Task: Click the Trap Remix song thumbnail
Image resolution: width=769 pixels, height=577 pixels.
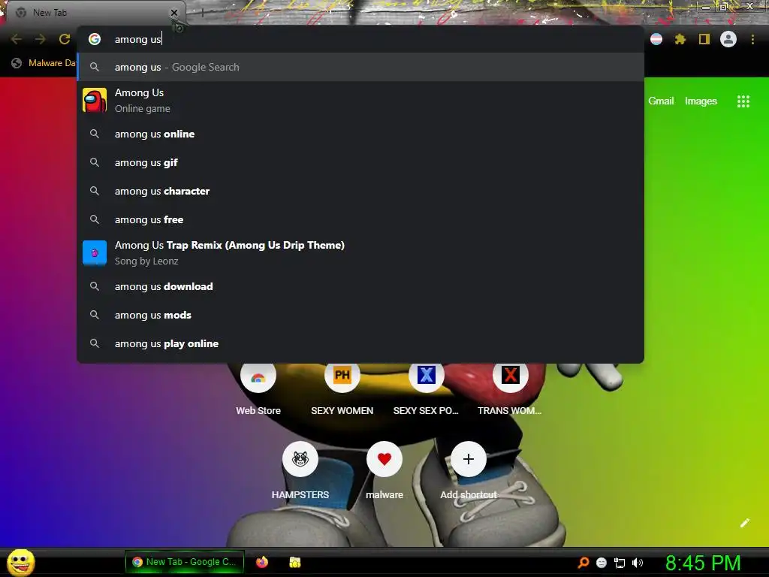Action: coord(95,253)
